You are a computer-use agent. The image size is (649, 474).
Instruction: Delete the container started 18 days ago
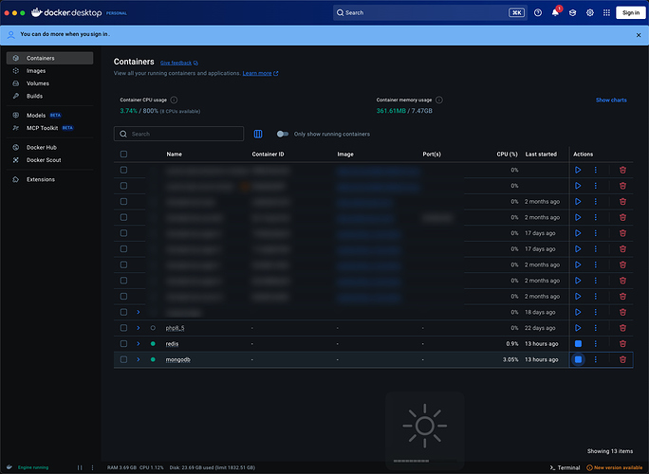click(622, 312)
